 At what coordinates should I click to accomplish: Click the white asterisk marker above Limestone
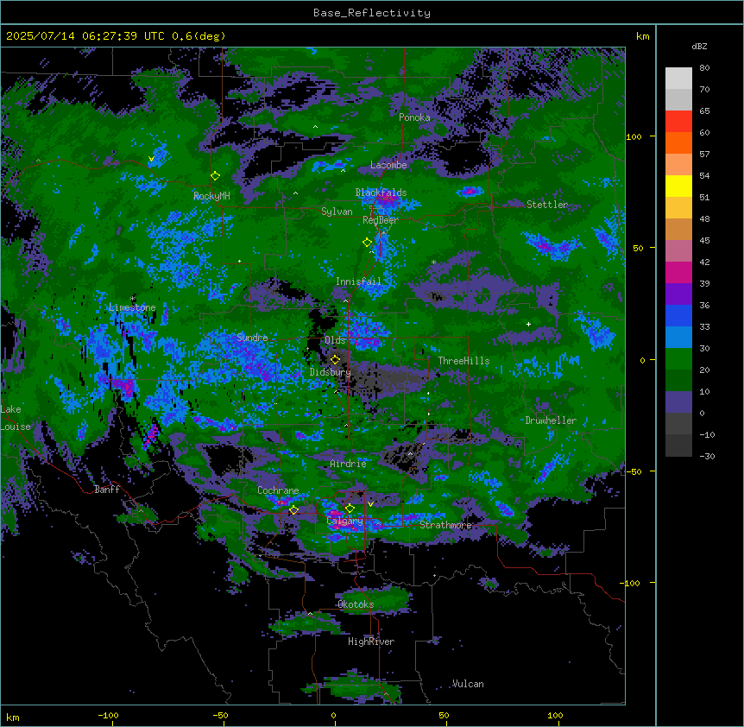pyautogui.click(x=133, y=299)
